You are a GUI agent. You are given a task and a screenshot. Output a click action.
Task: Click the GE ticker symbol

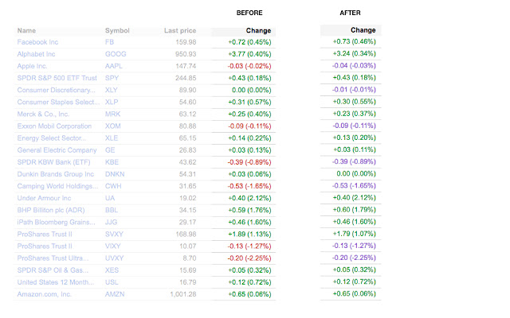click(110, 150)
